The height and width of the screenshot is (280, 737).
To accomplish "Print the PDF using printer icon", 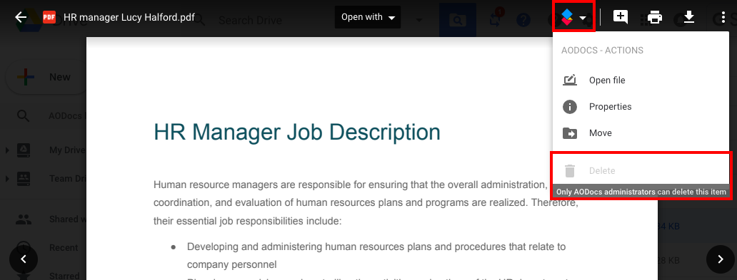I will 655,18.
